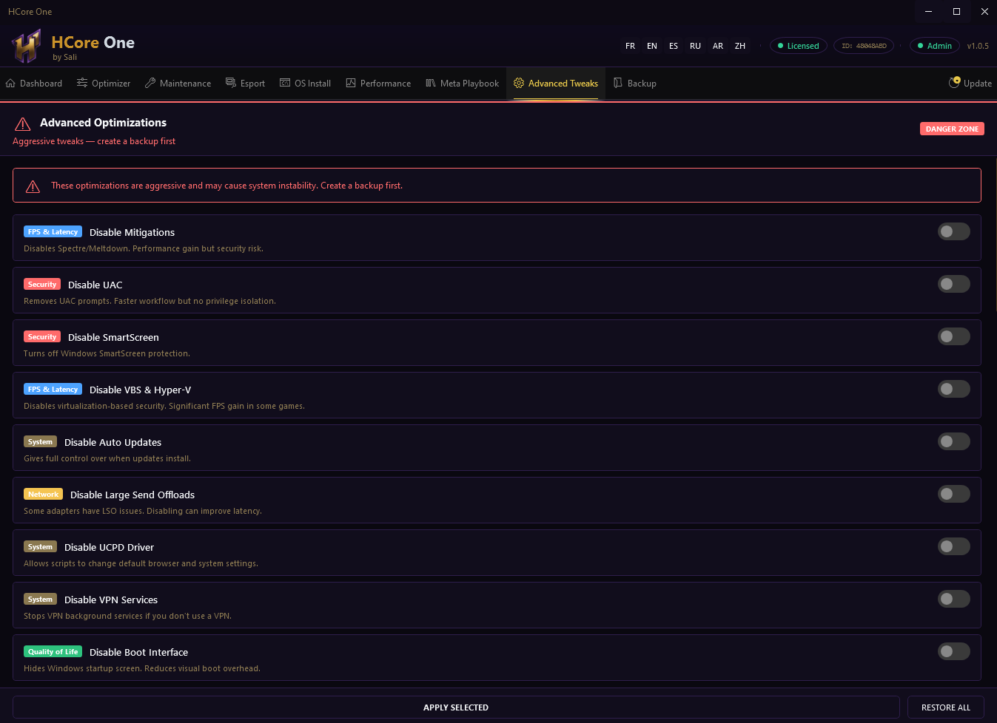Click 'Aggressive tweaks — create a backup first' text
Screen dimensions: 997x723
click(94, 141)
